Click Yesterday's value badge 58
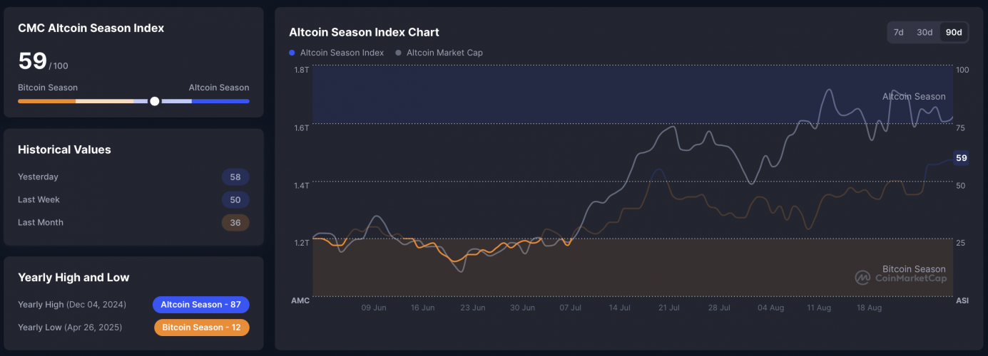The height and width of the screenshot is (356, 988). click(235, 177)
